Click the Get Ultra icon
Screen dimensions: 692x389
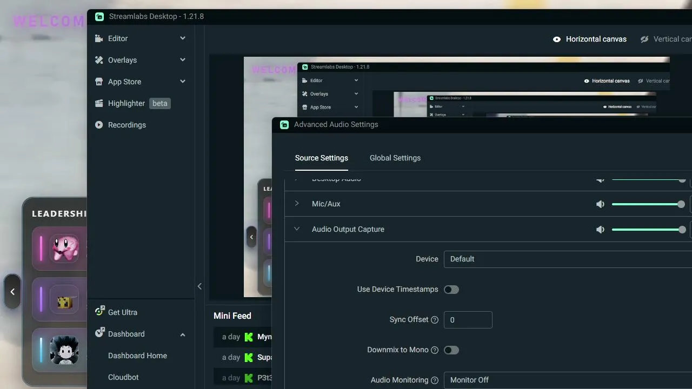click(x=99, y=311)
